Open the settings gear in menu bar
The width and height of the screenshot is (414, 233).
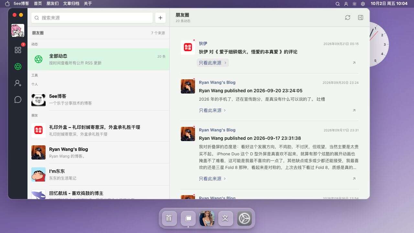363,4
